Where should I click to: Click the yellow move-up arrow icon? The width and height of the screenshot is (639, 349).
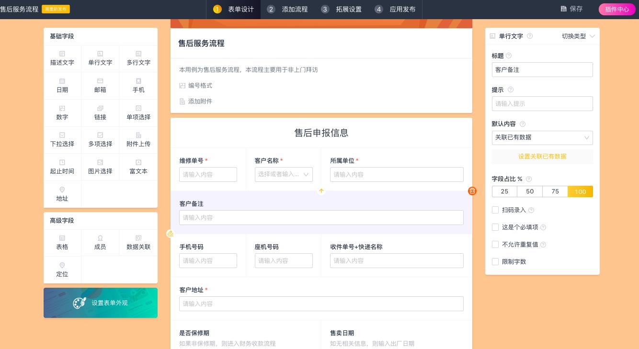(321, 191)
